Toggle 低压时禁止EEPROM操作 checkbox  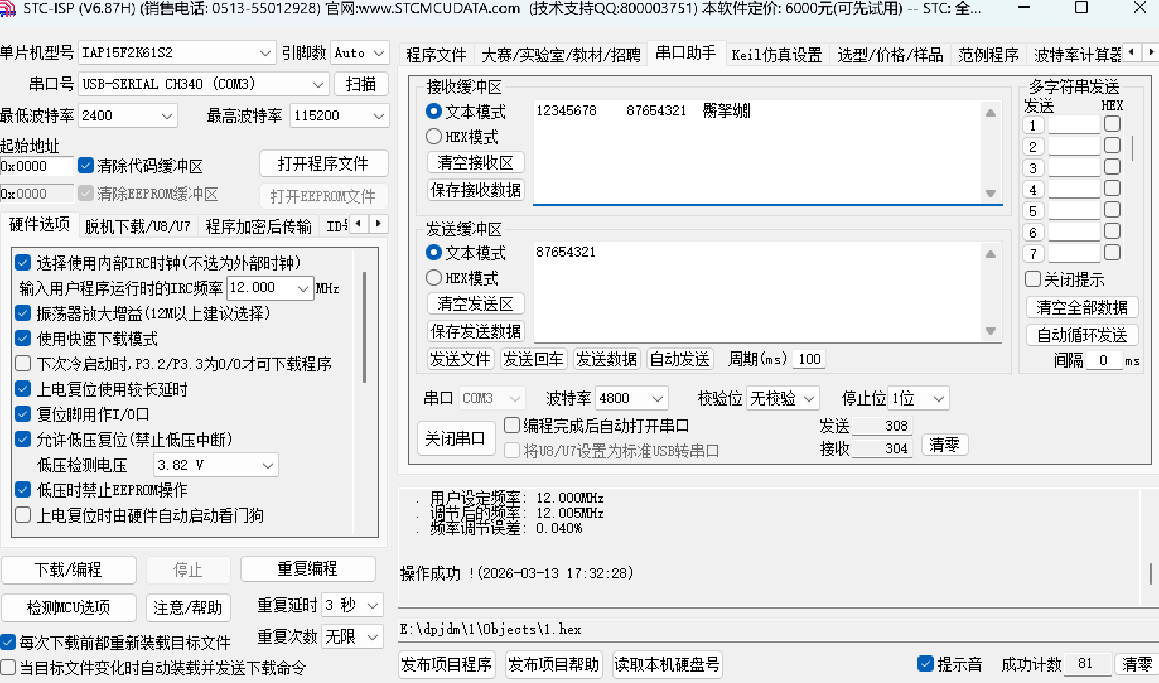(x=23, y=489)
